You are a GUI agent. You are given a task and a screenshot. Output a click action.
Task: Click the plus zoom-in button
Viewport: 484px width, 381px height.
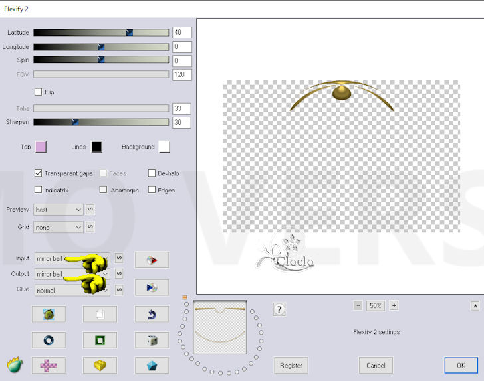coord(394,305)
